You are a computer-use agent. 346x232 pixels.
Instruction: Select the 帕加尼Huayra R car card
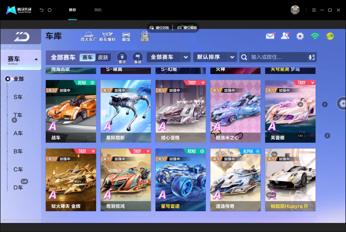point(290,180)
